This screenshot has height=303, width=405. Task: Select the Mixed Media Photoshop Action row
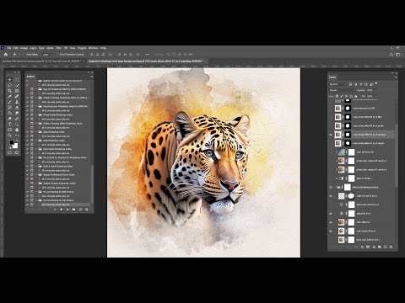click(x=58, y=114)
